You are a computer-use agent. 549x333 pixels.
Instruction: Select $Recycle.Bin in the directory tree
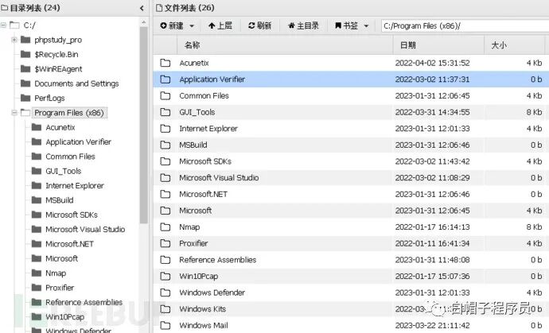click(56, 55)
